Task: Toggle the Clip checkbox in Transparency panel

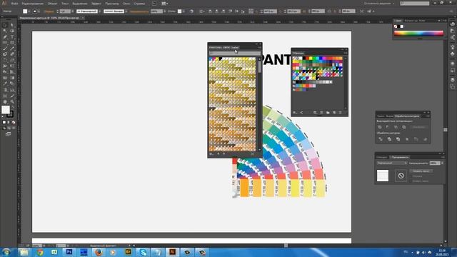Action: pyautogui.click(x=411, y=176)
